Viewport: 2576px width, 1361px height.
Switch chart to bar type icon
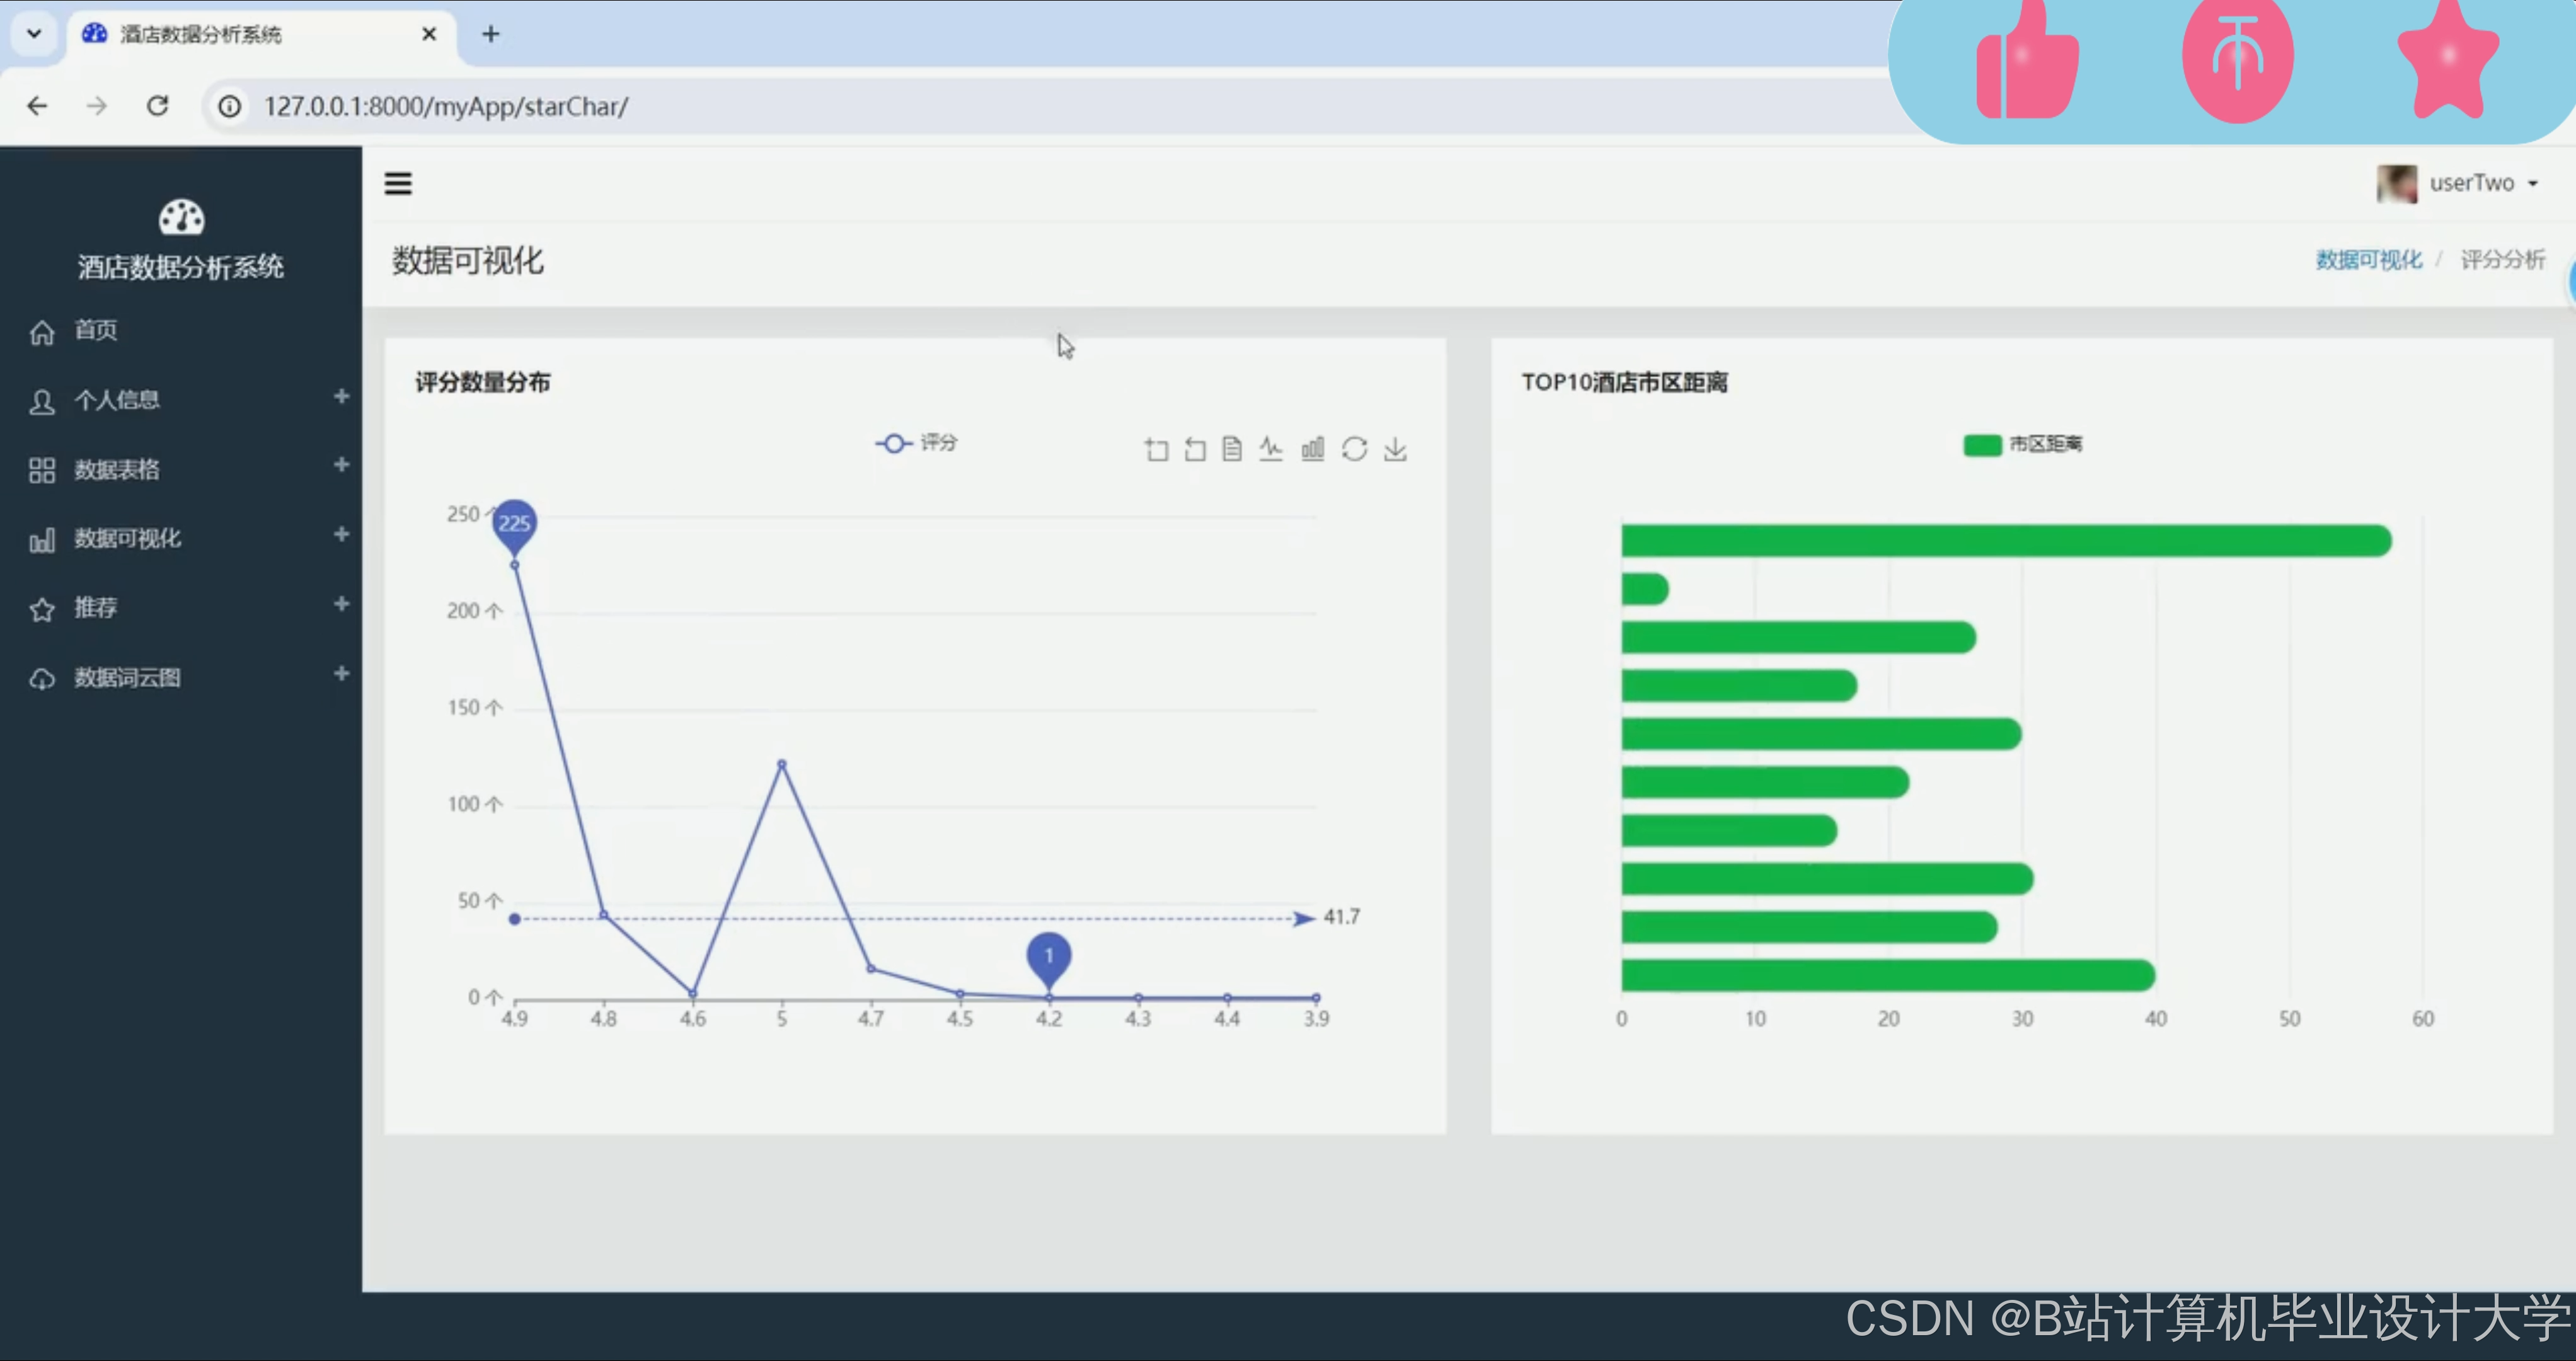pyautogui.click(x=1313, y=449)
